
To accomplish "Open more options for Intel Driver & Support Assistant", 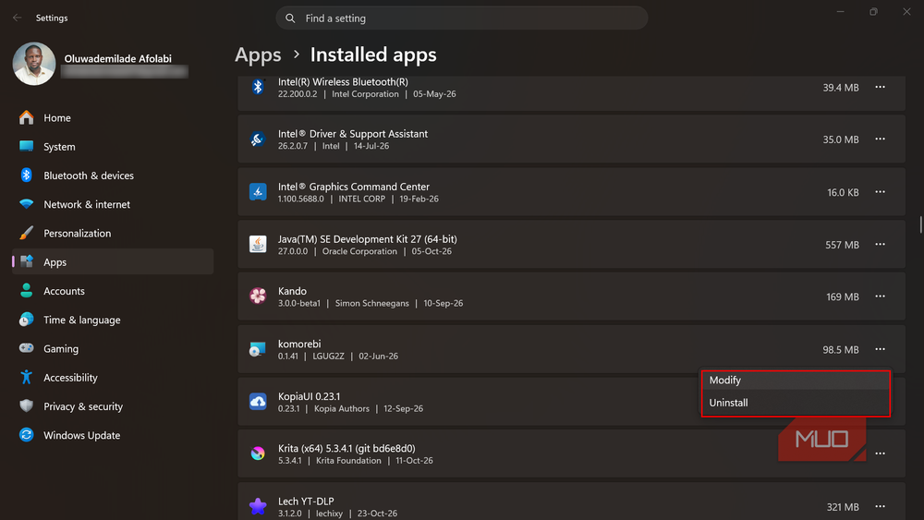I will [880, 139].
